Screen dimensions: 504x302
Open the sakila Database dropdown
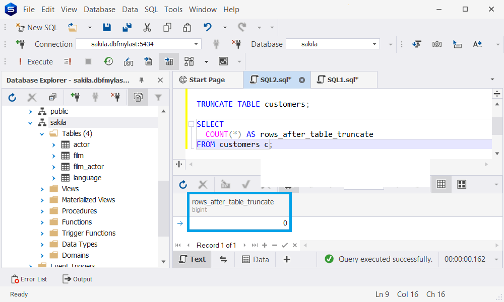point(374,44)
